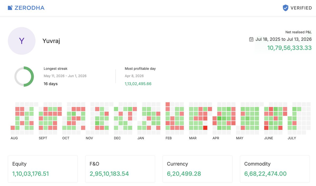Select the DEC month label on heatmap
Viewport: 316px width, 186px height.
pyautogui.click(x=117, y=138)
